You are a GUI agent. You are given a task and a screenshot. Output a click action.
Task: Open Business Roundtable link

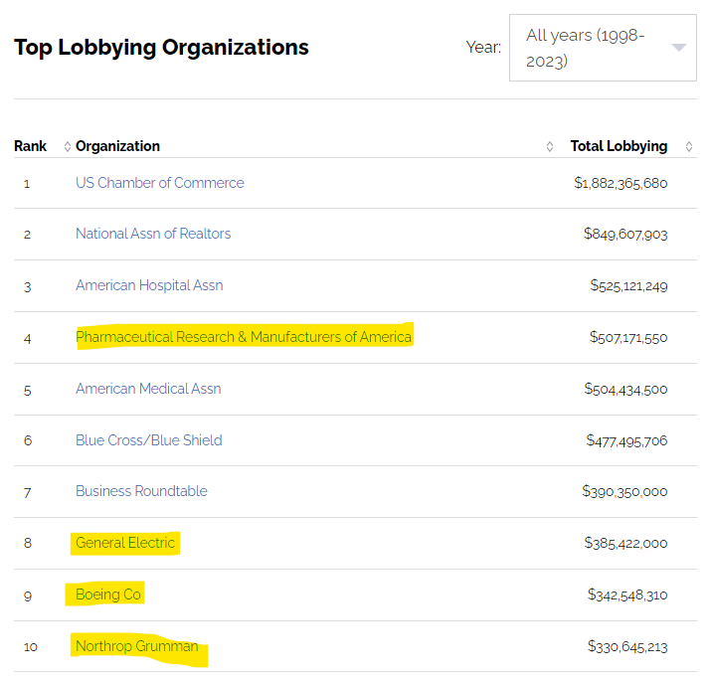click(x=141, y=491)
